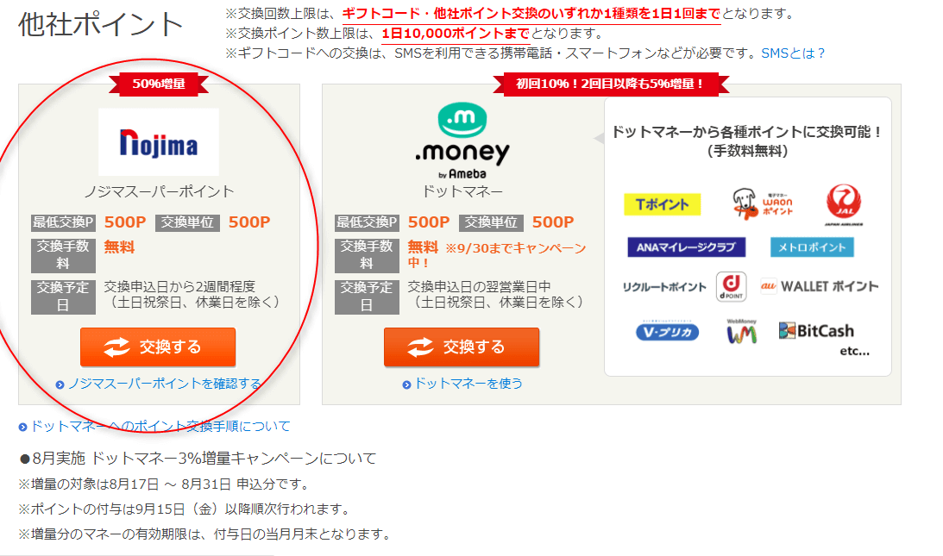
Task: Click the red JAL crane logo
Action: coord(843,205)
